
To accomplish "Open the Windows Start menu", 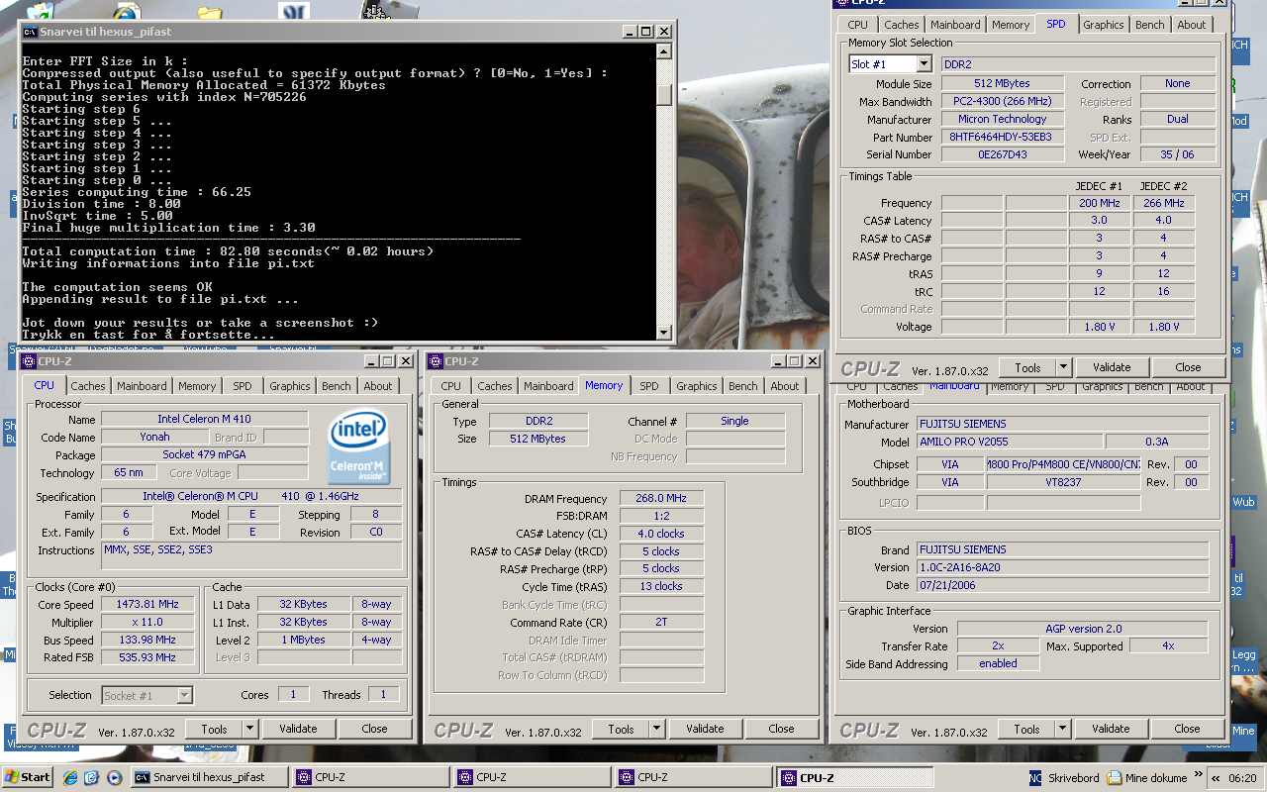I will [x=28, y=777].
